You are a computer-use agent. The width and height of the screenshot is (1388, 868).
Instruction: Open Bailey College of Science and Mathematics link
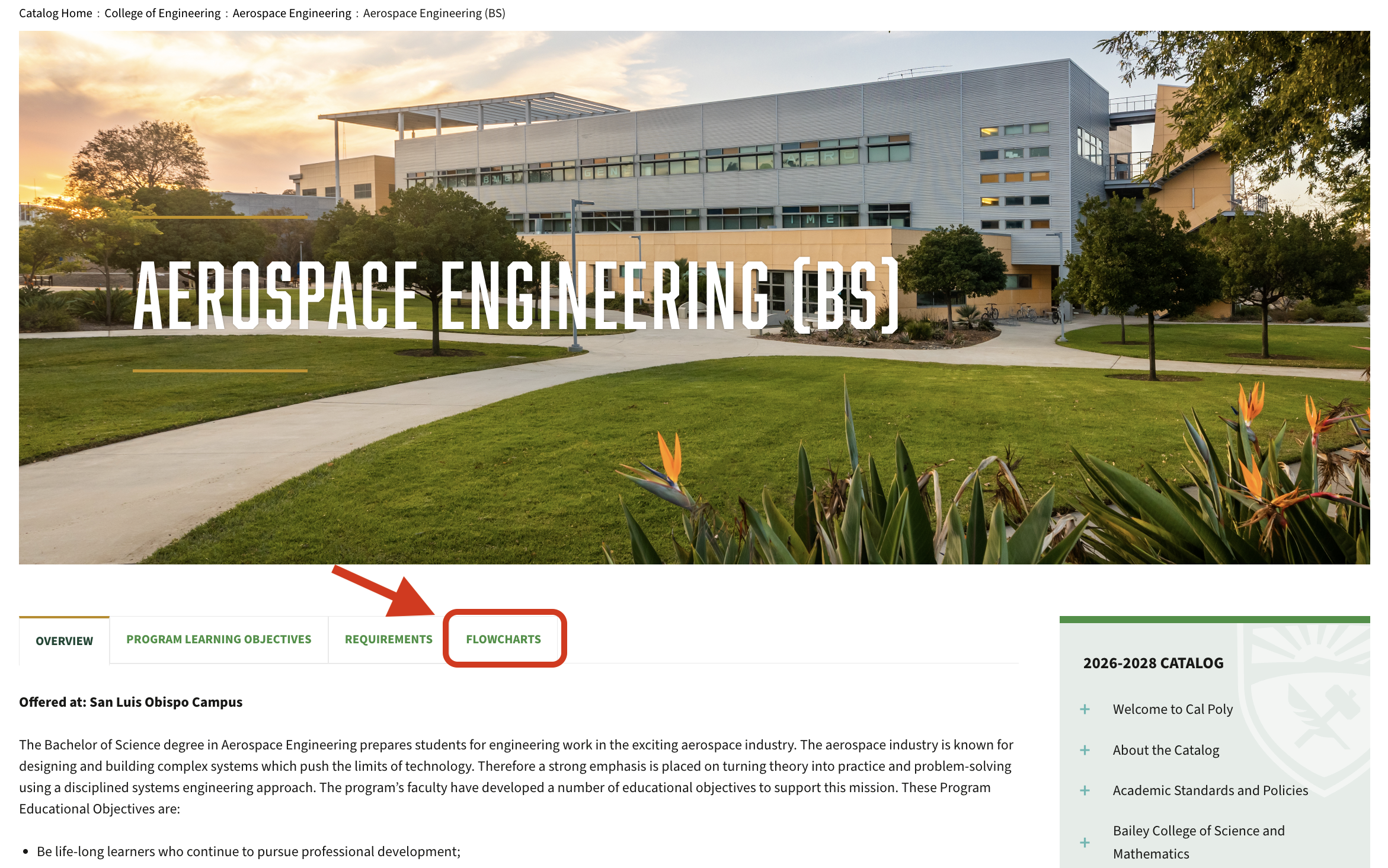tap(1198, 842)
